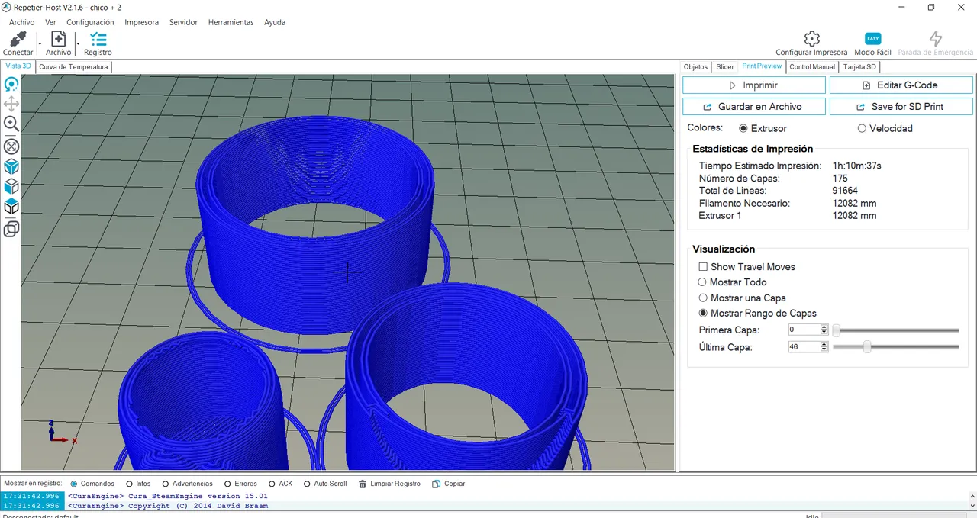This screenshot has width=977, height=518.
Task: Select the move view arrows tool
Action: click(x=11, y=104)
